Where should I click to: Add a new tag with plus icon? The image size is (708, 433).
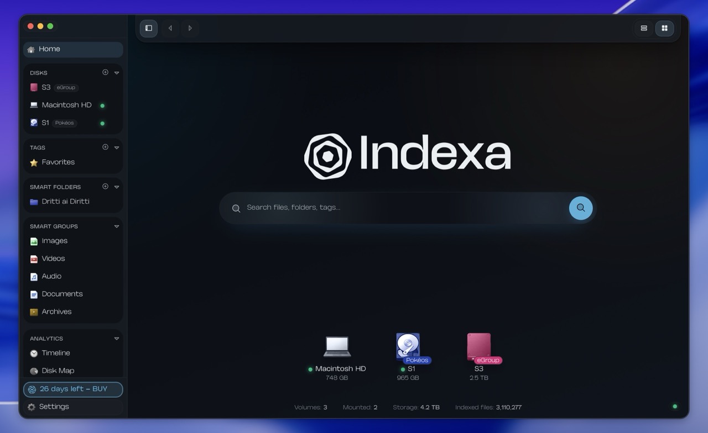coord(105,147)
